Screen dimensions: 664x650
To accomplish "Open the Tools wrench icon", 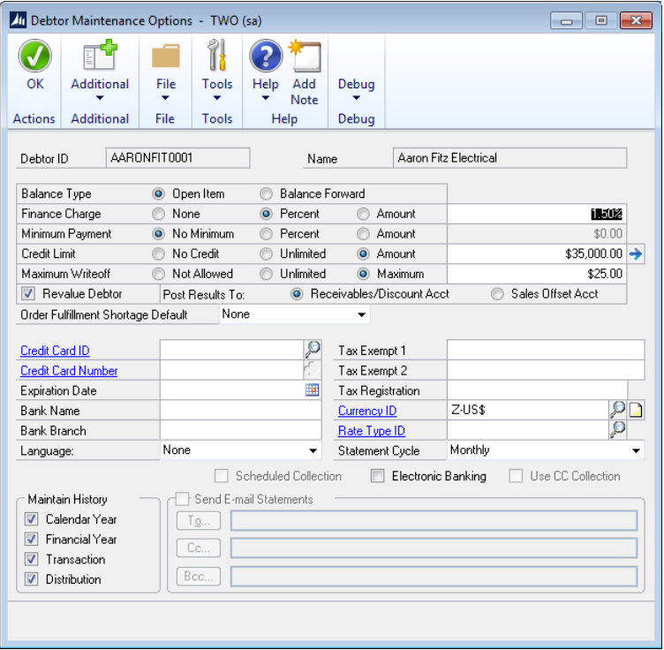I will 216,57.
